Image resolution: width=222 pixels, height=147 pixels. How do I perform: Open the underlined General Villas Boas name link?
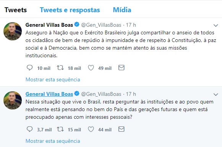(49, 94)
